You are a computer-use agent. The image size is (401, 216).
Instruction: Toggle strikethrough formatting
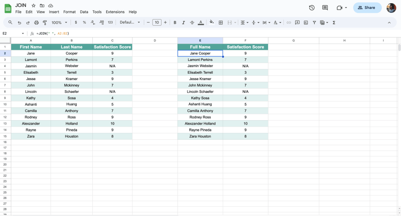(x=192, y=22)
